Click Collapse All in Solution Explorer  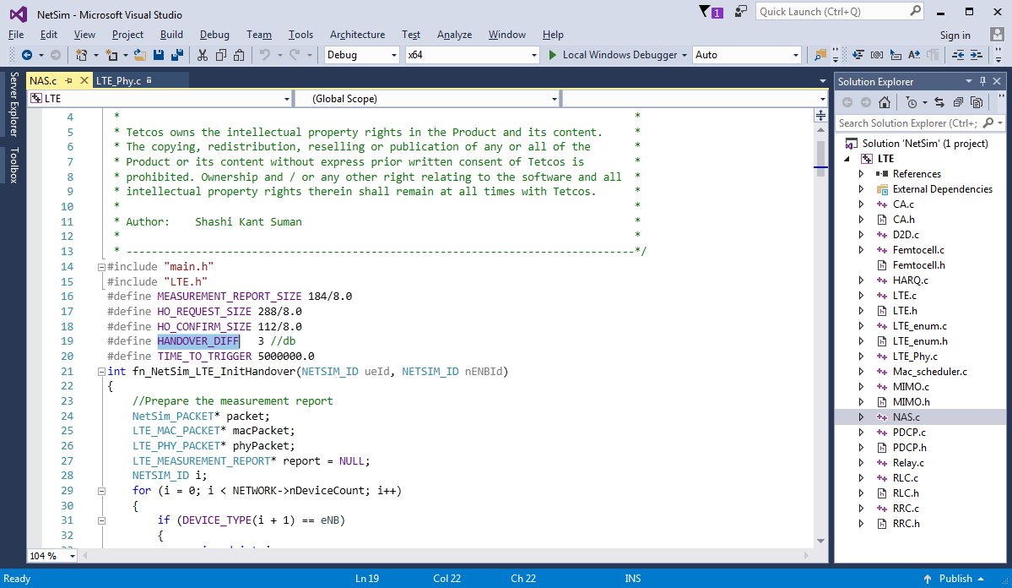point(959,102)
